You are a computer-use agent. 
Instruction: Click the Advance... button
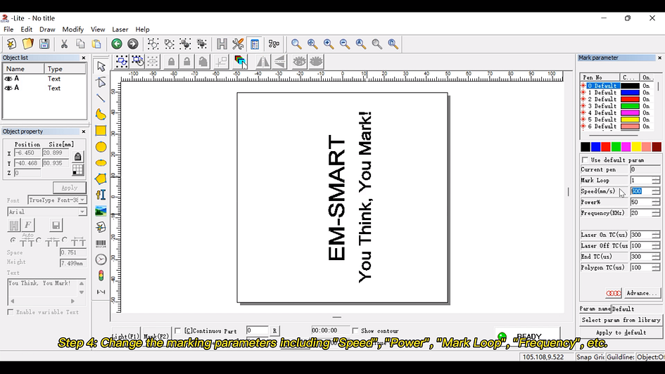click(x=642, y=292)
